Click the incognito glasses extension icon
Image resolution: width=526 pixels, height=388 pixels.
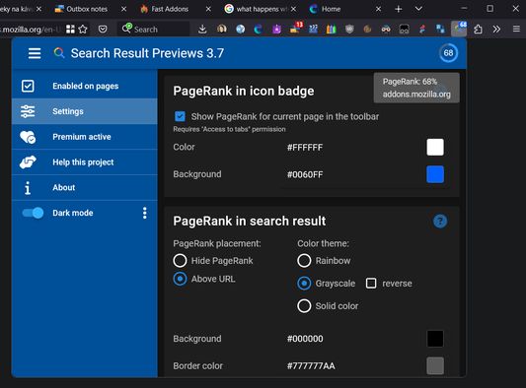(386, 30)
